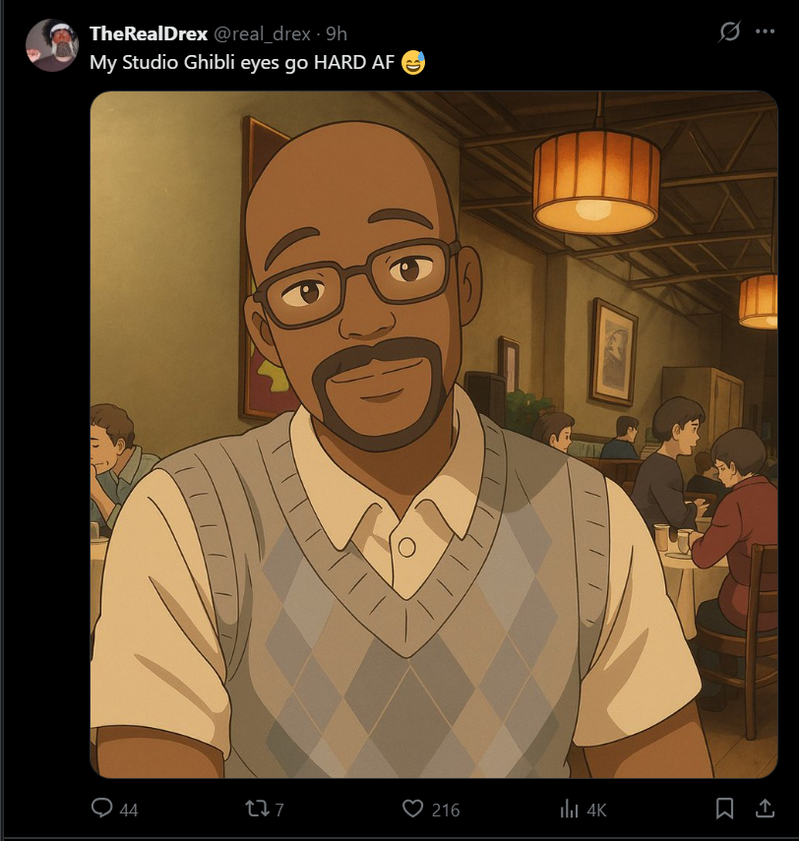Open the Ghibli-style portrait image

[434, 435]
